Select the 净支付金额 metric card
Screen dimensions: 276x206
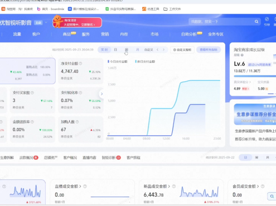pos(81,71)
